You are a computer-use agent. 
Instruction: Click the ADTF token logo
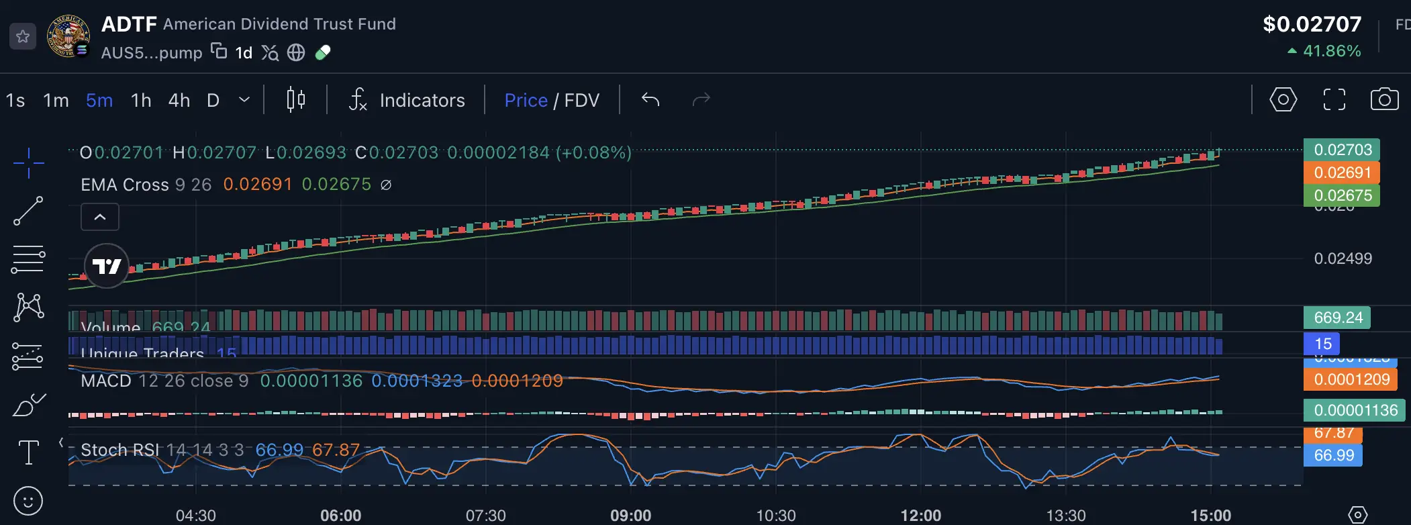[x=68, y=36]
